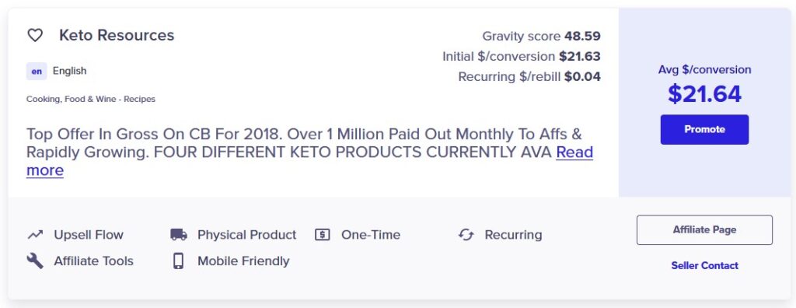Select the Cooking, Food & Wine - Recipes category
Screen dimensions: 796x308
coord(91,99)
